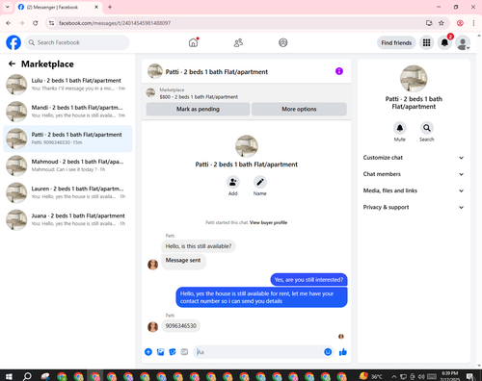The width and height of the screenshot is (482, 381).
Task: Expand Media, files and links section
Action: point(414,190)
